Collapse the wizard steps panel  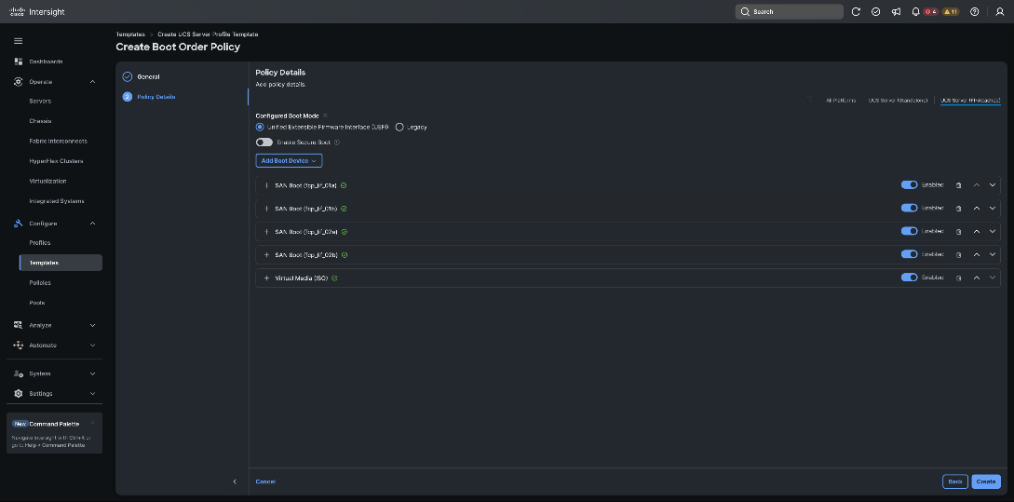[235, 482]
